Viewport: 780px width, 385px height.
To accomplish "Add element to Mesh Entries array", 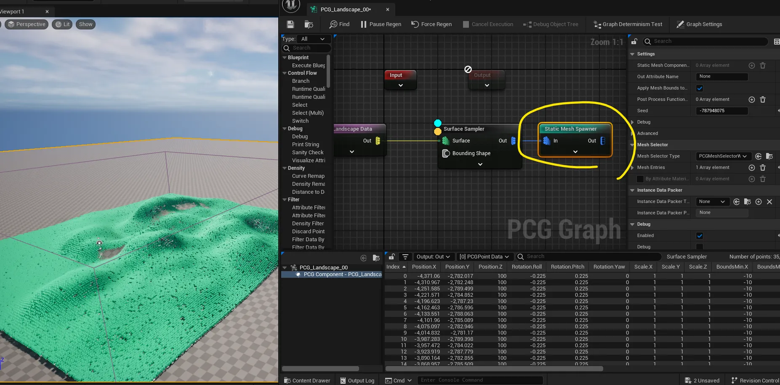I will [x=752, y=168].
